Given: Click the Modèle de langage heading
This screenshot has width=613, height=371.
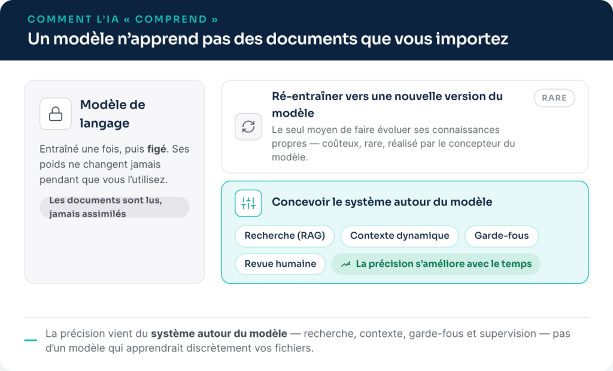Looking at the screenshot, I should coord(113,114).
